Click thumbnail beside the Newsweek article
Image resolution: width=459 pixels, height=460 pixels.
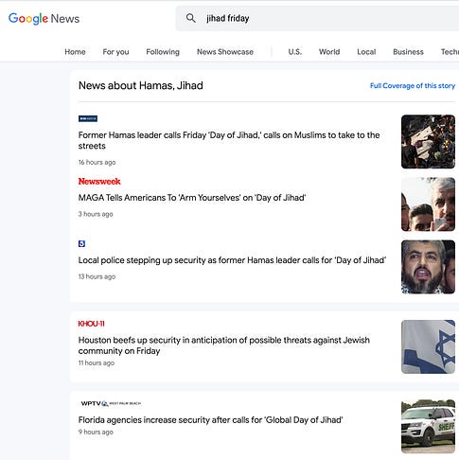pyautogui.click(x=428, y=204)
